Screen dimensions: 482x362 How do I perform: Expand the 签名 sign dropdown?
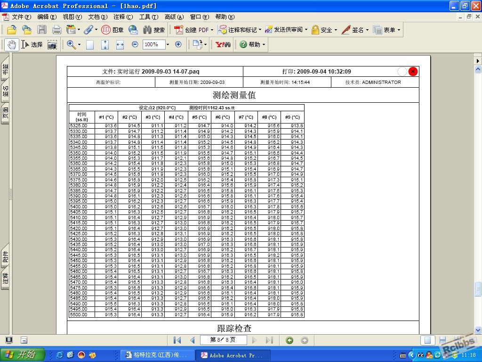[367, 30]
